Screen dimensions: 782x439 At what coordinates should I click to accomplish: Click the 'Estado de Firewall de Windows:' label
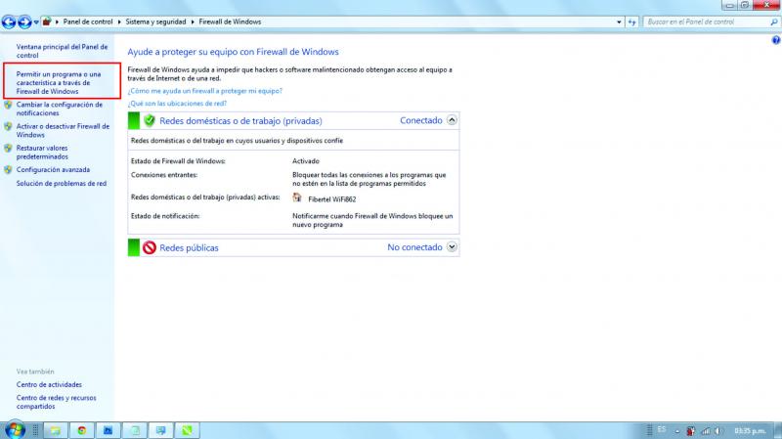(178, 161)
